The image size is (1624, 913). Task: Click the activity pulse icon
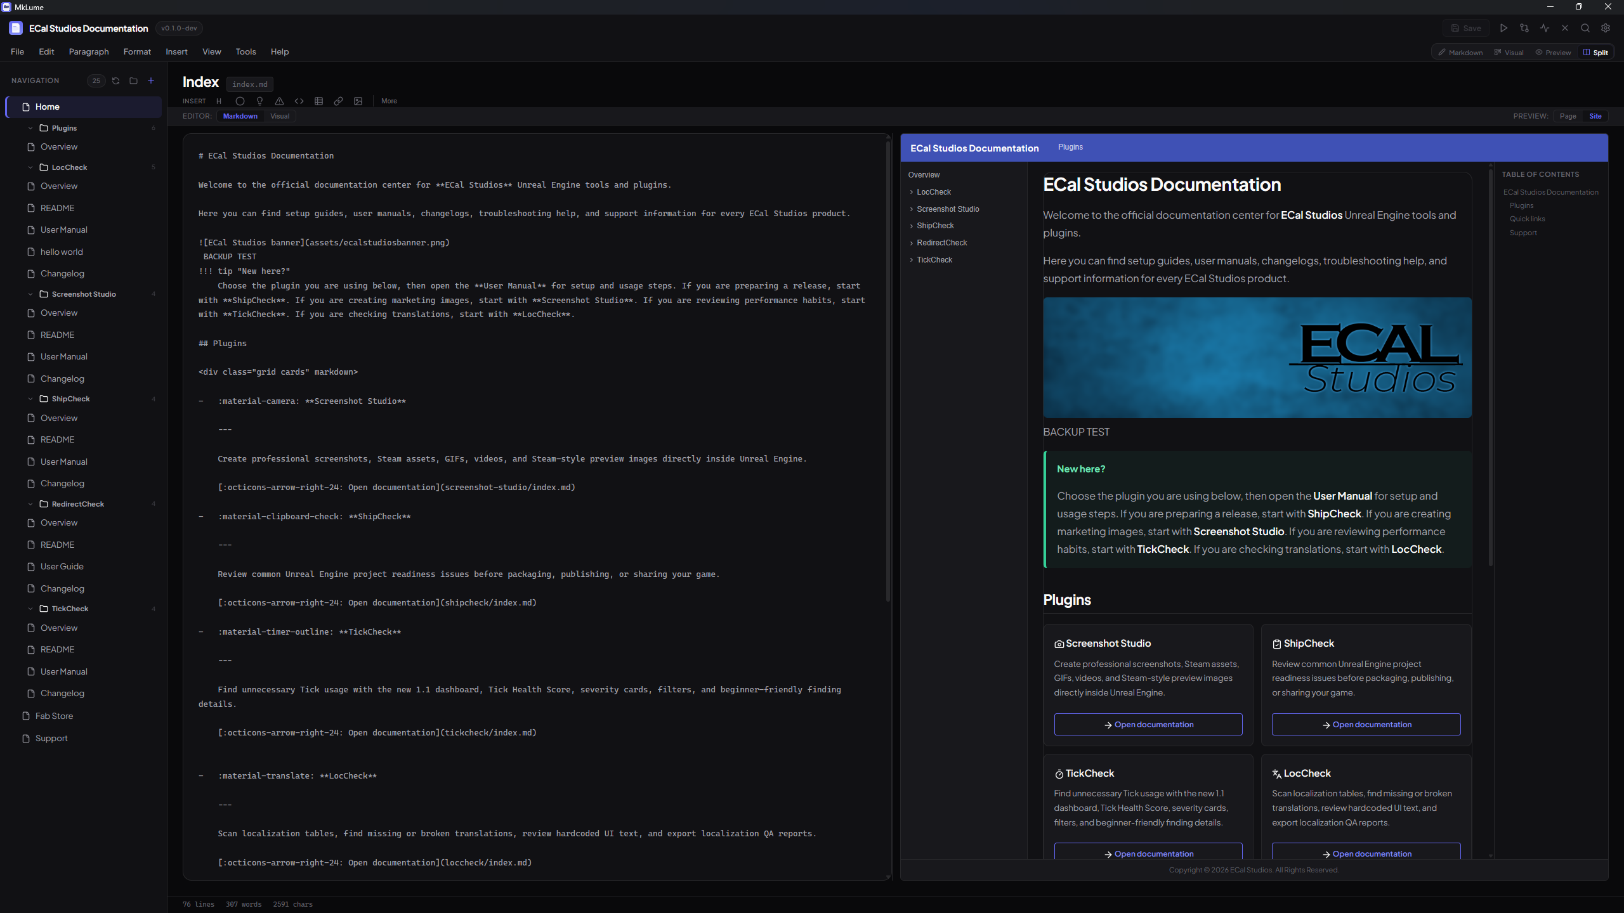pos(1545,28)
